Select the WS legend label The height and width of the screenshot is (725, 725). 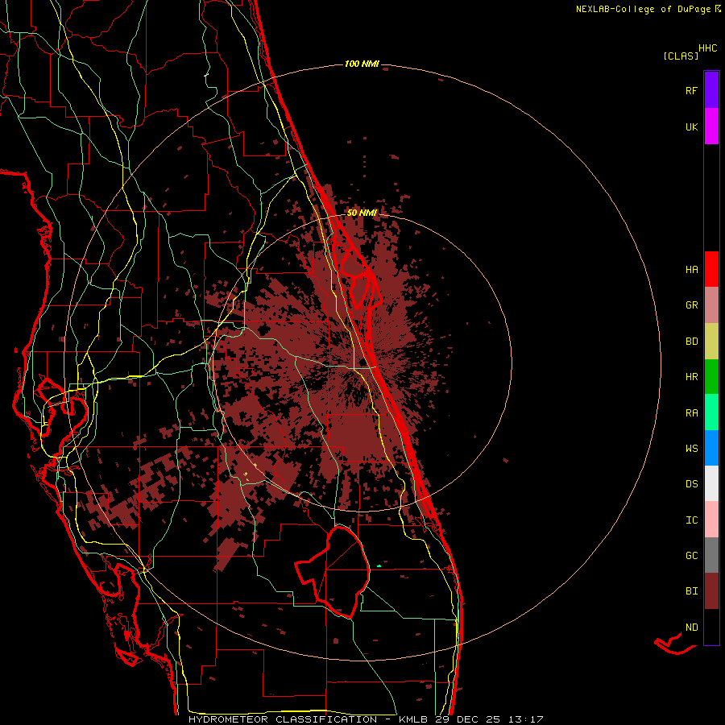point(692,449)
